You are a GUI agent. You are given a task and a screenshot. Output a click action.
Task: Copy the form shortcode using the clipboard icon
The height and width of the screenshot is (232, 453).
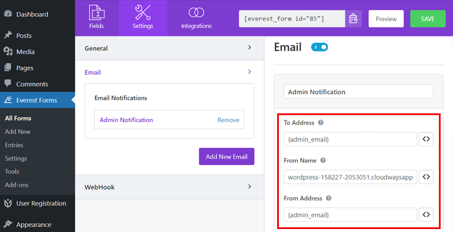(x=354, y=19)
